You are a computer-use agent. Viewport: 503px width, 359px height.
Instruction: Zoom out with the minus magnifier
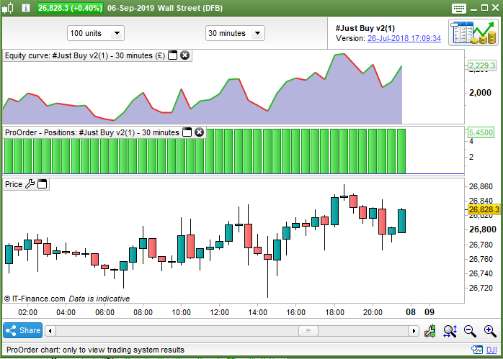(470, 331)
